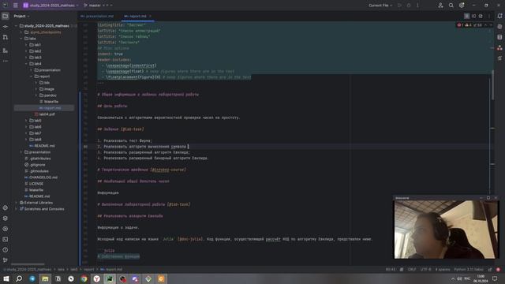The height and width of the screenshot is (284, 505).
Task: Switch to presentation.md editor tab
Action: [97, 16]
